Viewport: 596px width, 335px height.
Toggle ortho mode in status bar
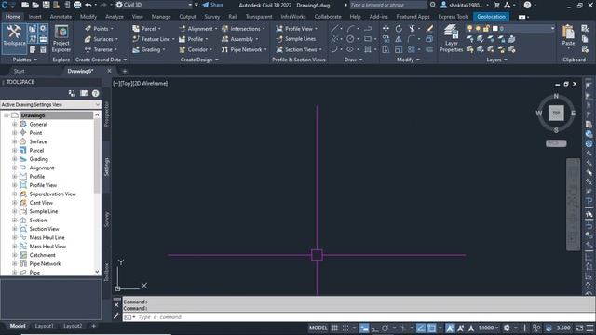coord(374,328)
